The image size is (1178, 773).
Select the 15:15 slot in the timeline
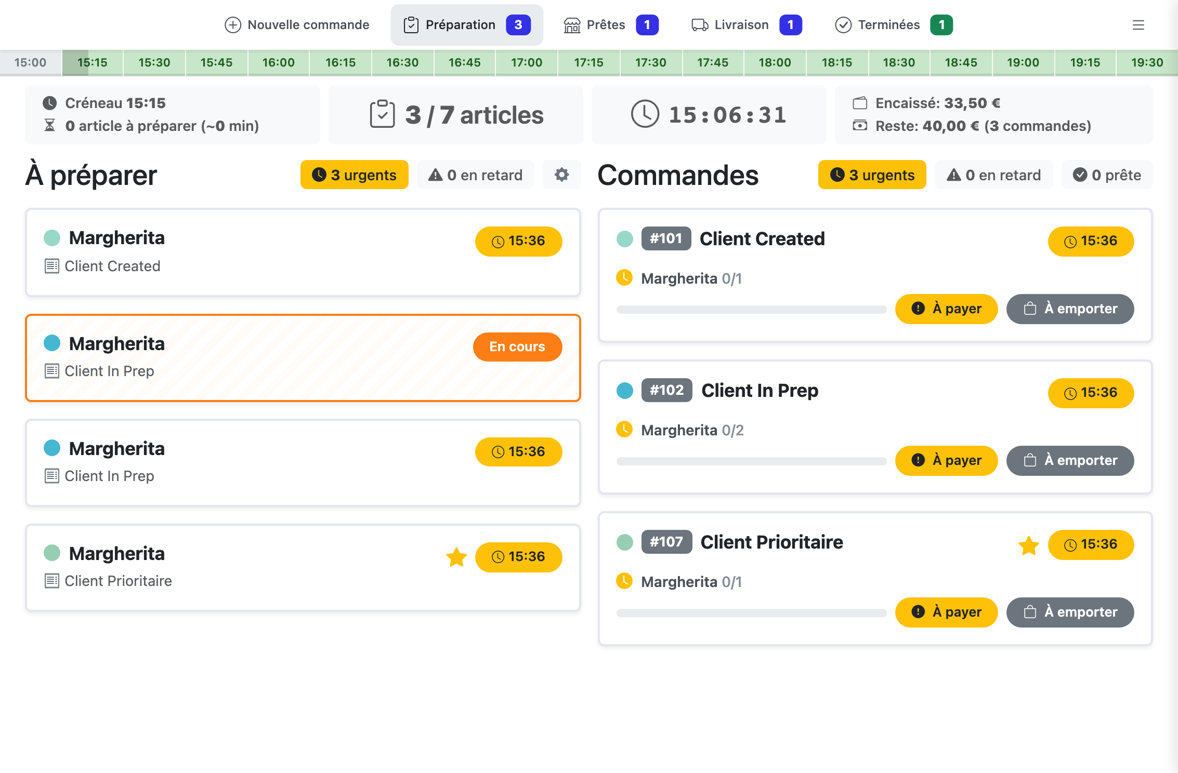[93, 63]
